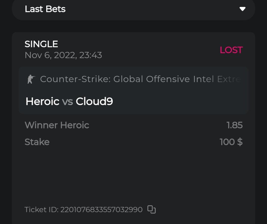Click the Winner Heroic selection label

click(57, 125)
